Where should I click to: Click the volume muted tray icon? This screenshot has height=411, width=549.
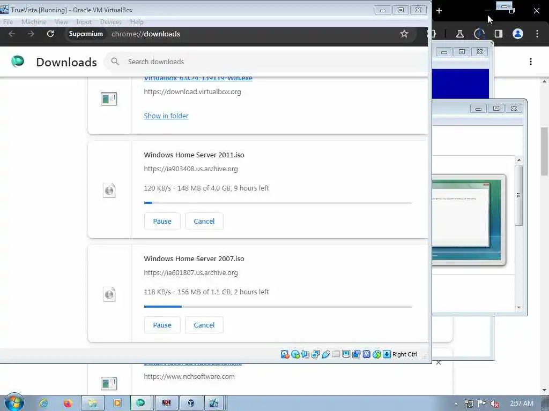click(494, 404)
